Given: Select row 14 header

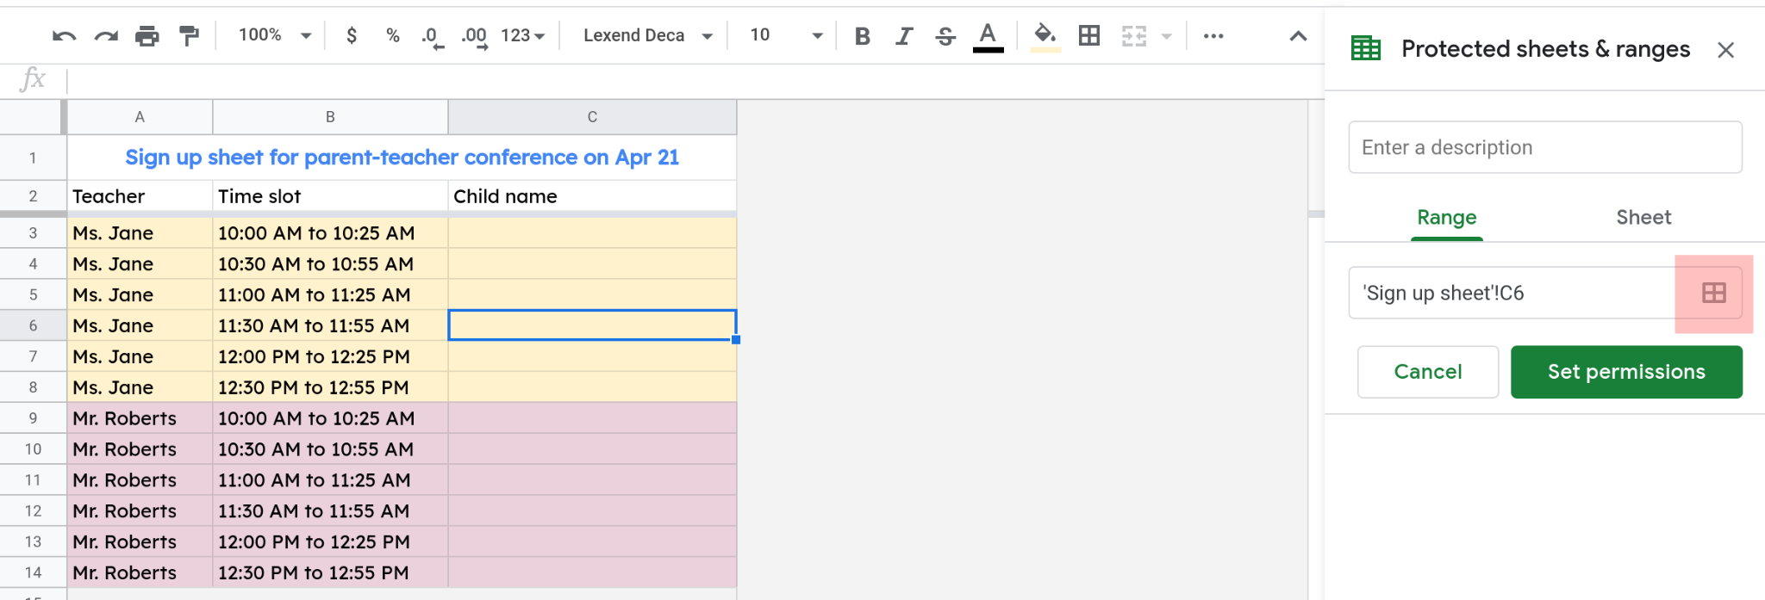Looking at the screenshot, I should click(33, 572).
